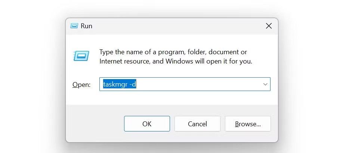349x153 pixels.
Task: Click the Cancel button
Action: (x=197, y=124)
